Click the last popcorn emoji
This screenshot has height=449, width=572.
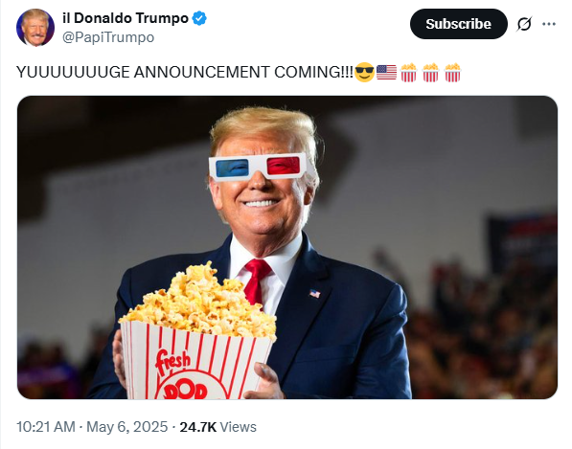click(452, 72)
